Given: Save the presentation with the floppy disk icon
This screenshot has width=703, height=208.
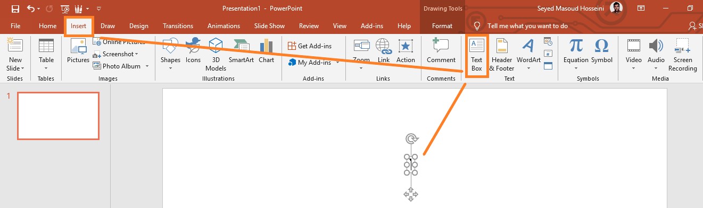Looking at the screenshot, I should 15,8.
